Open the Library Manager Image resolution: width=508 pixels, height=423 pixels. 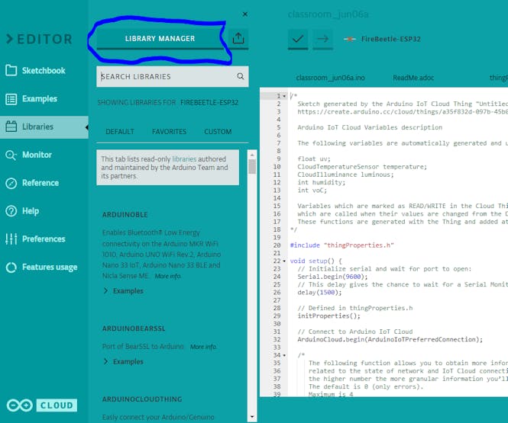(160, 39)
